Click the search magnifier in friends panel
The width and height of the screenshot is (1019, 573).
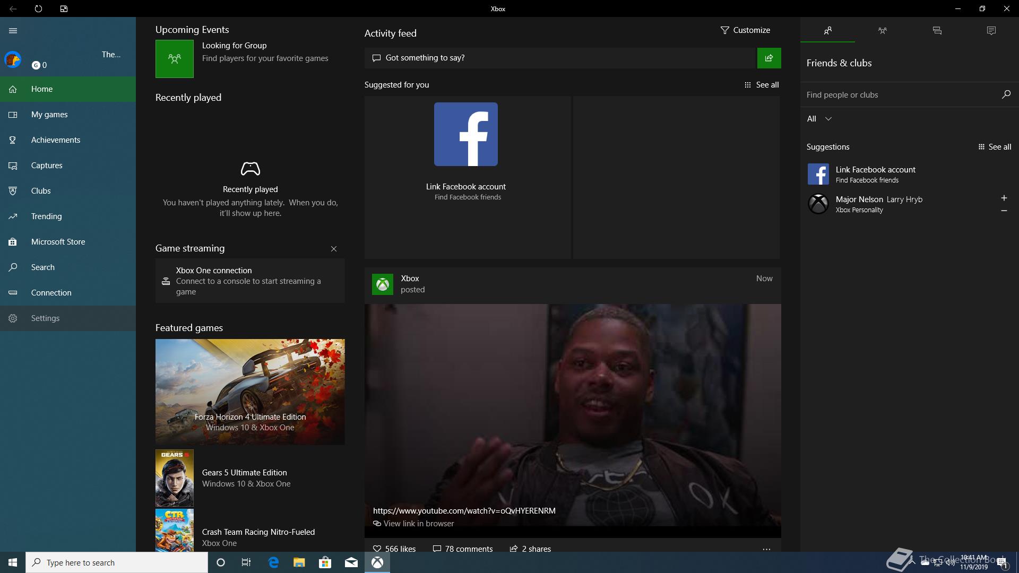[x=1006, y=94]
